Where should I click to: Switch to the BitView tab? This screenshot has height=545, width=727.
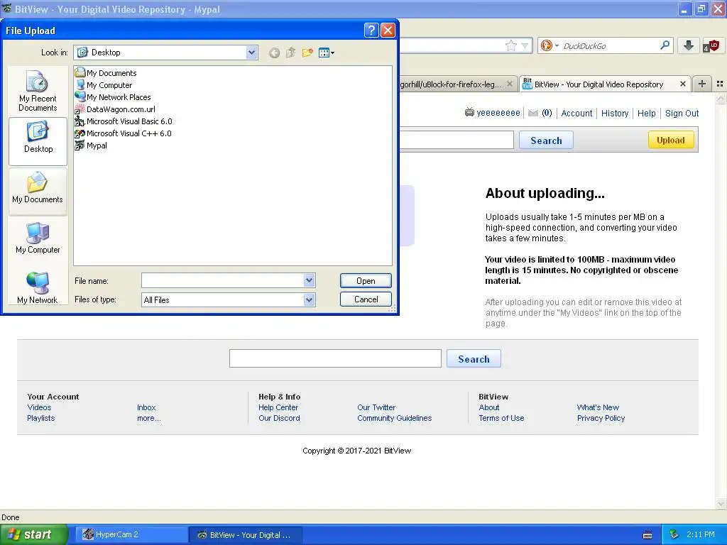click(x=598, y=84)
